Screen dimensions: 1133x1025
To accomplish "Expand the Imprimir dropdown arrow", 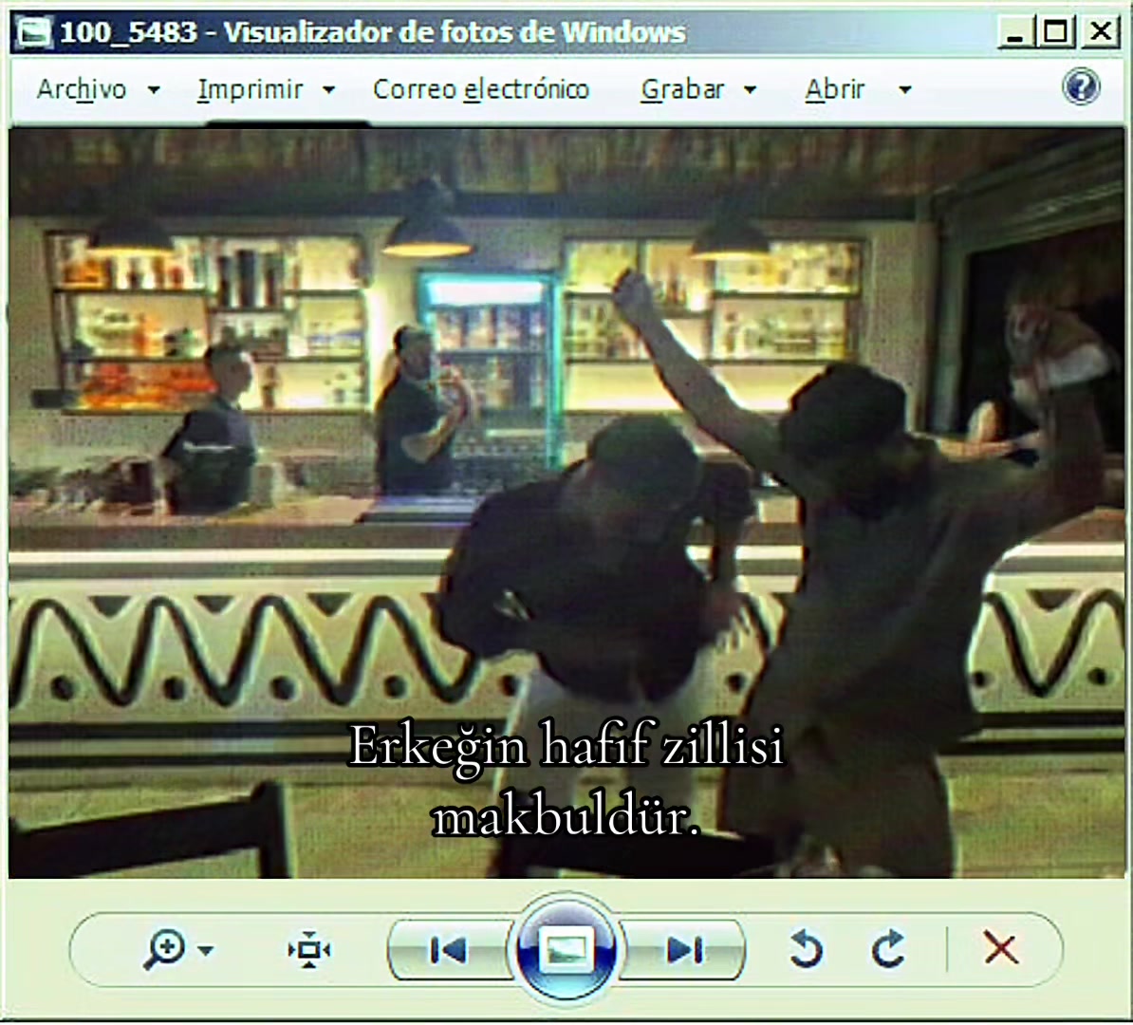I will click(328, 90).
